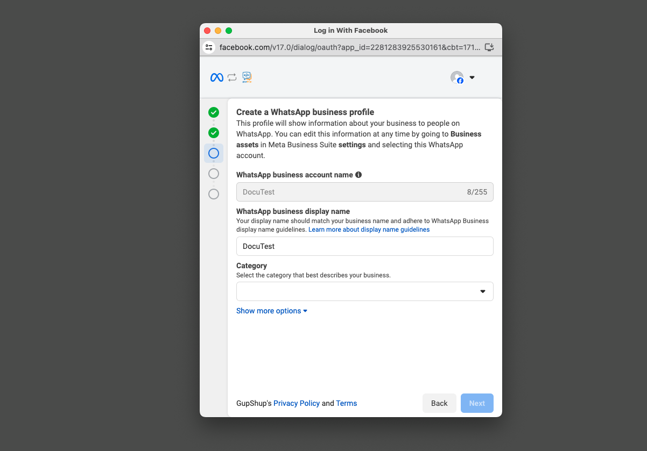Open GupShup's Privacy Policy link
This screenshot has width=647, height=451.
pyautogui.click(x=297, y=403)
